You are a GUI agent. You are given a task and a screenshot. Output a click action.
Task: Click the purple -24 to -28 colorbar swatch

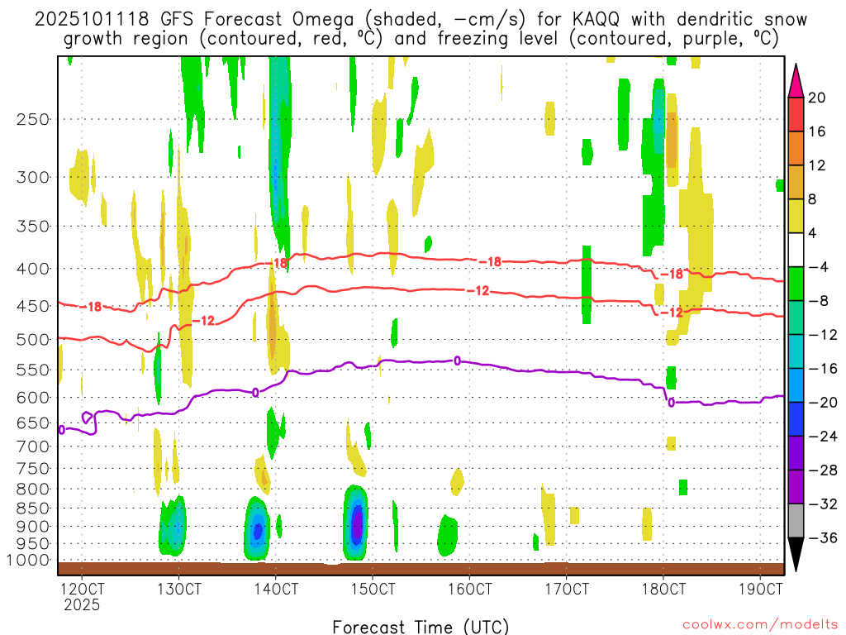pyautogui.click(x=796, y=453)
